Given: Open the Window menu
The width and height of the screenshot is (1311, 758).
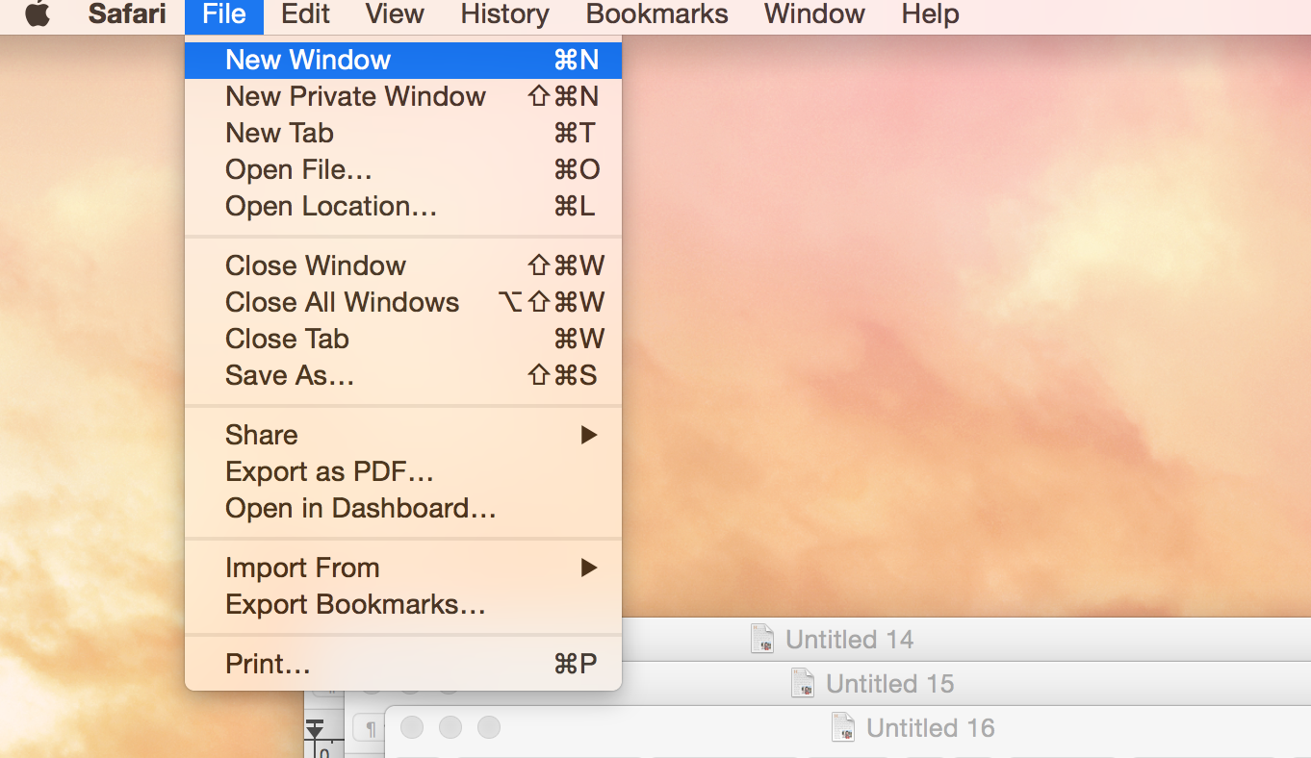Looking at the screenshot, I should (x=814, y=14).
